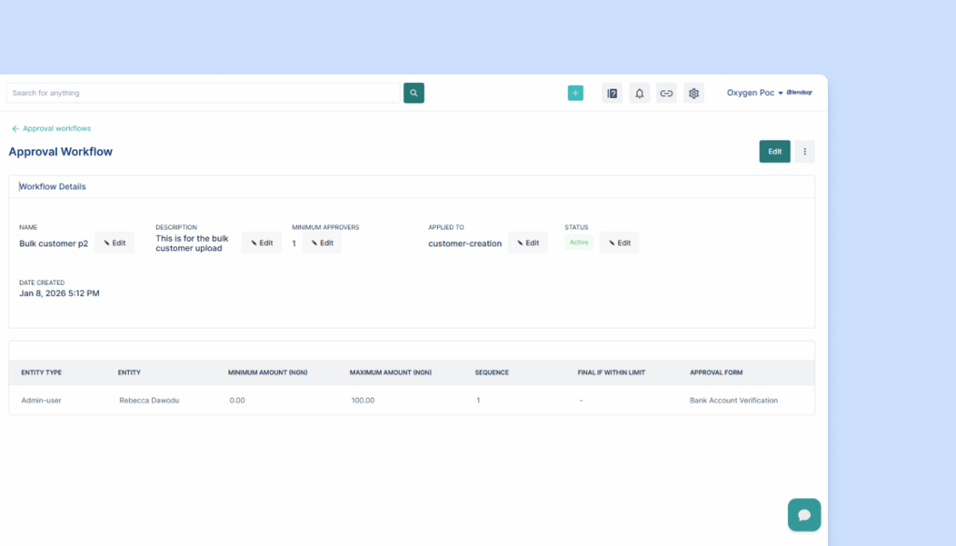Click the main green Edit button
The image size is (956, 546).
(774, 151)
